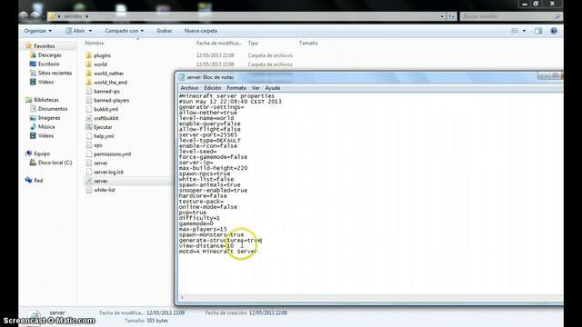Open the Archivo menu in Notepad
The image size is (582, 327).
(x=189, y=88)
